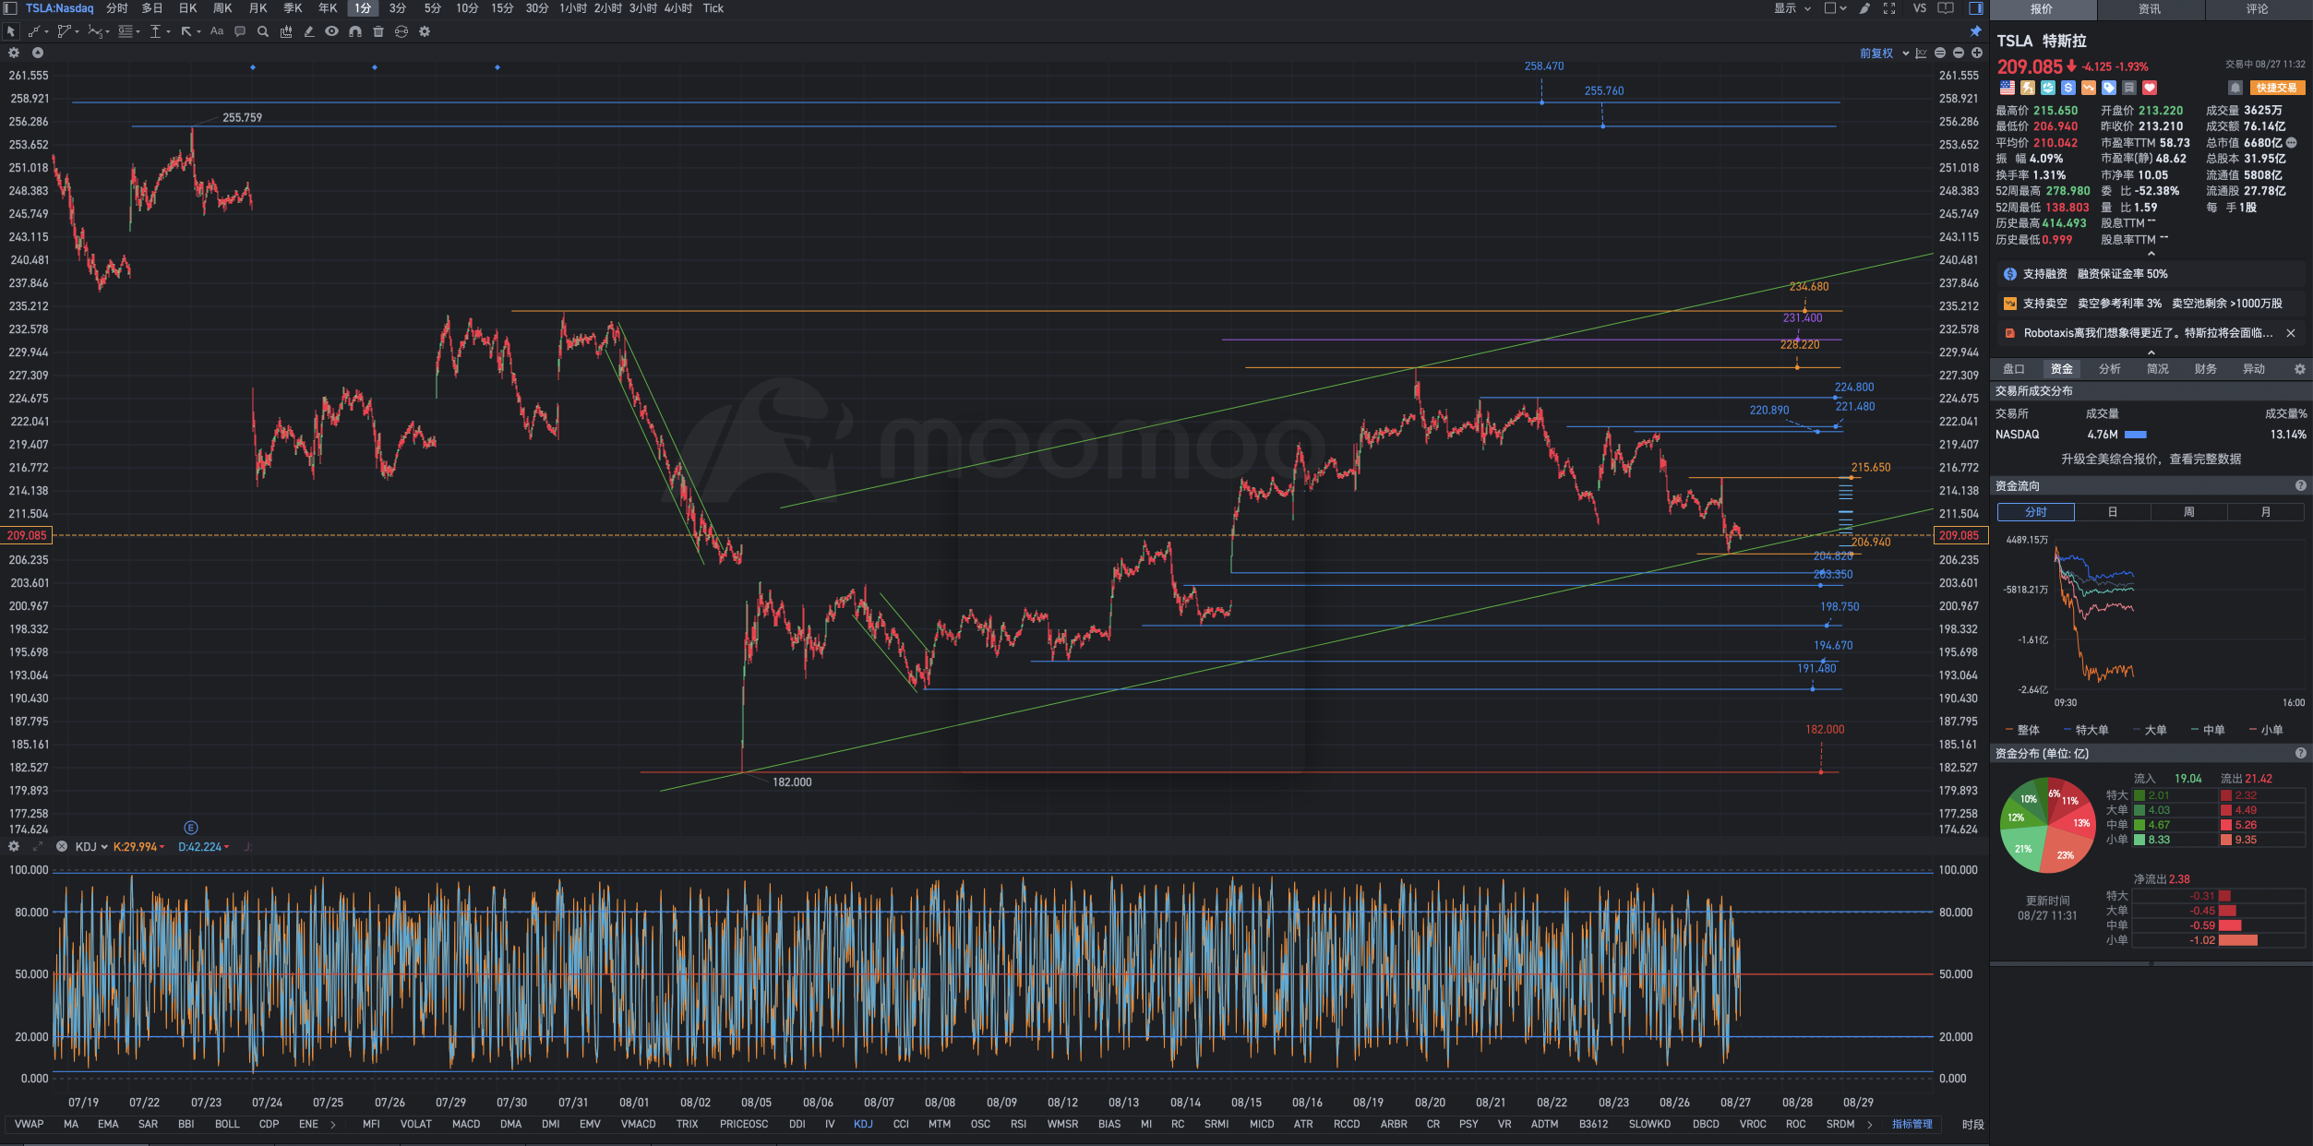The width and height of the screenshot is (2313, 1146).
Task: Select the trend line drawing tool
Action: [34, 31]
